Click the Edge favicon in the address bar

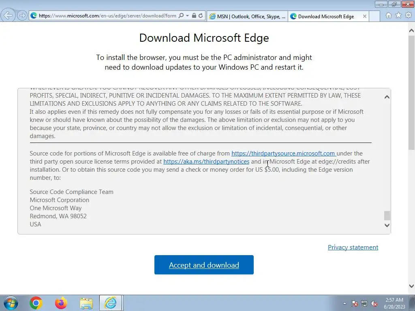(x=34, y=16)
